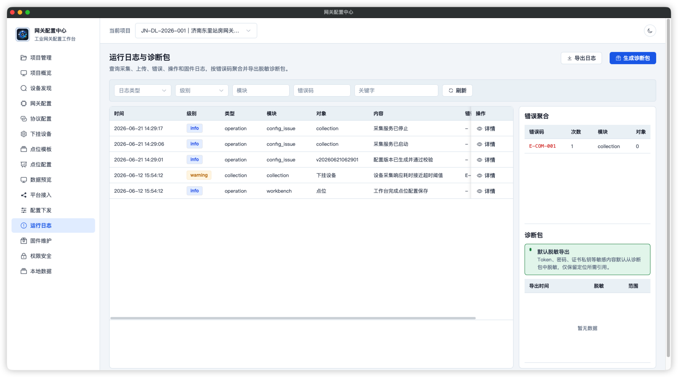Click the 模块 filter input field
The image size is (678, 377).
[261, 90]
